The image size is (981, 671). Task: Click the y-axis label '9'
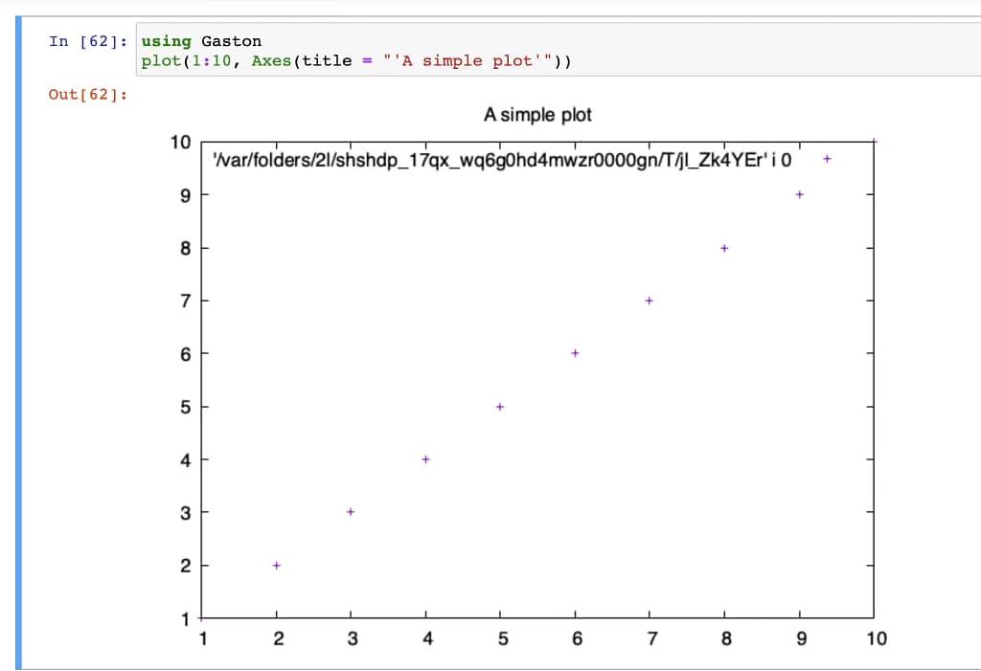point(185,195)
